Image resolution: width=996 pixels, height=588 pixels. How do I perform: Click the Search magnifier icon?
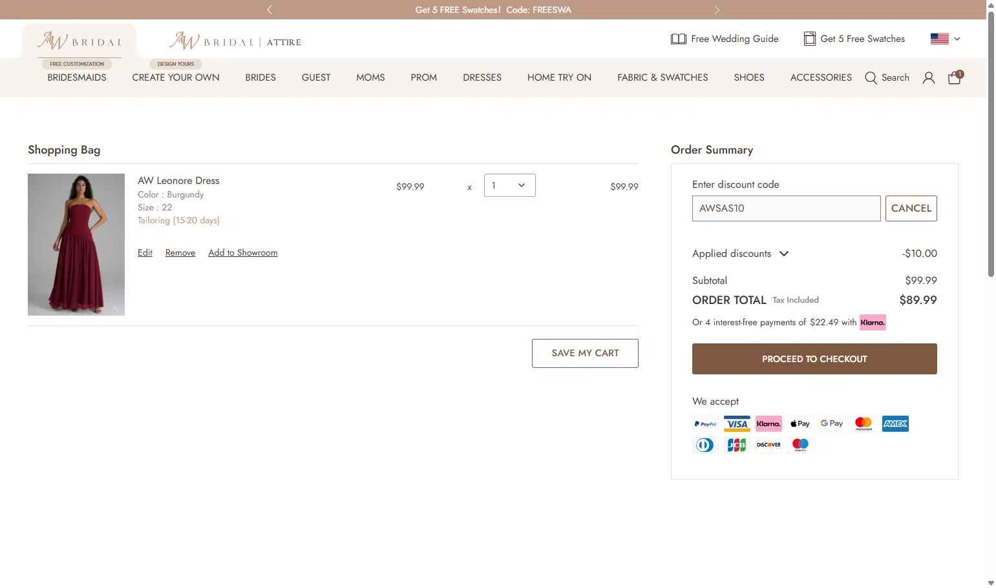click(871, 78)
